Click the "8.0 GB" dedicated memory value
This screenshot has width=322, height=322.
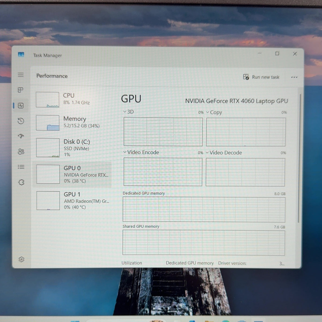click(x=280, y=194)
